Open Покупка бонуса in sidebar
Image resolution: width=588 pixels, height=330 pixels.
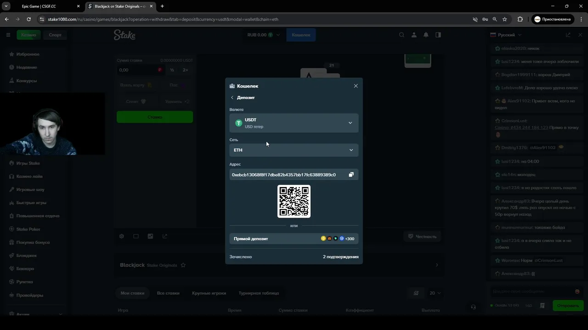(33, 242)
